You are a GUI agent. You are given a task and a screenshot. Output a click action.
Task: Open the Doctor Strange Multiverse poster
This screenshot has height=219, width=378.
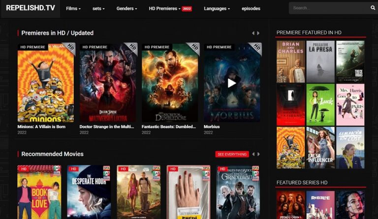pos(108,82)
